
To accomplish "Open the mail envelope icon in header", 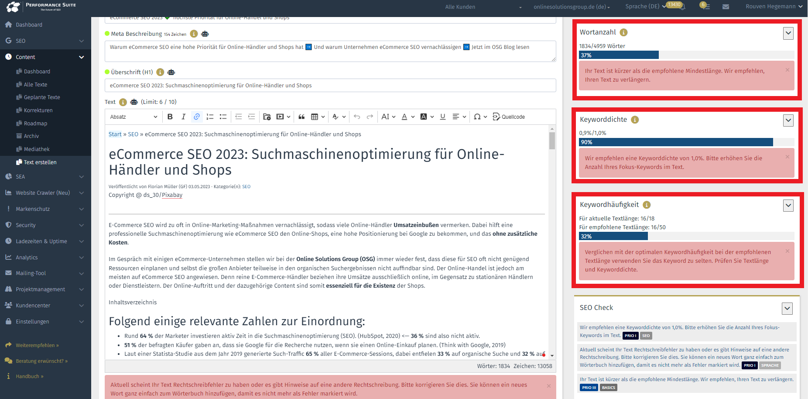I will click(x=726, y=7).
